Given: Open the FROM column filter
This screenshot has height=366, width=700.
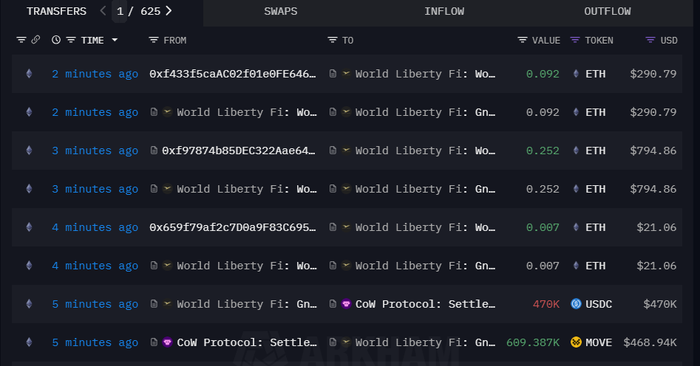Looking at the screenshot, I should tap(153, 40).
